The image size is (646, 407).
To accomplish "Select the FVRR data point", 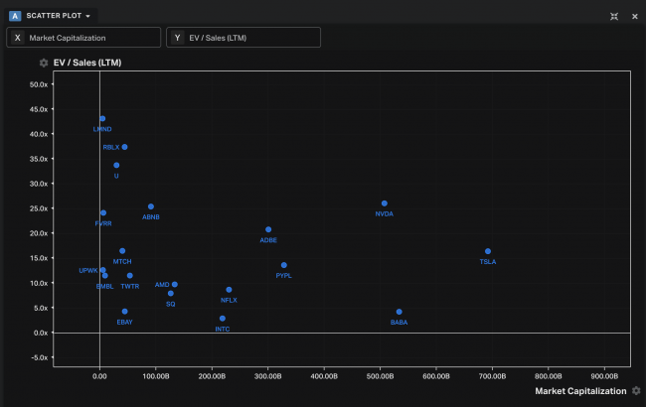I will (x=103, y=212).
